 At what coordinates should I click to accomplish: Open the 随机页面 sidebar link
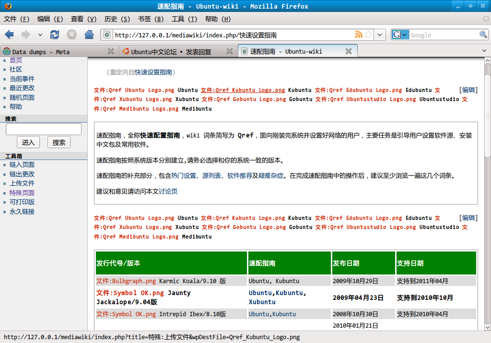[x=22, y=98]
